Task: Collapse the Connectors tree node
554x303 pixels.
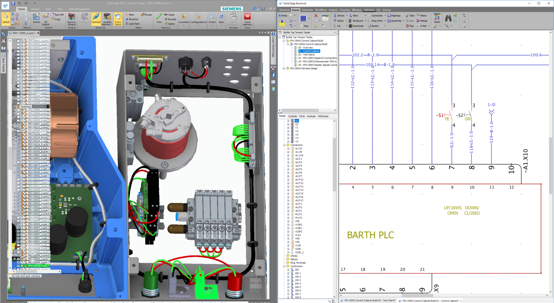Action: pyautogui.click(x=284, y=145)
